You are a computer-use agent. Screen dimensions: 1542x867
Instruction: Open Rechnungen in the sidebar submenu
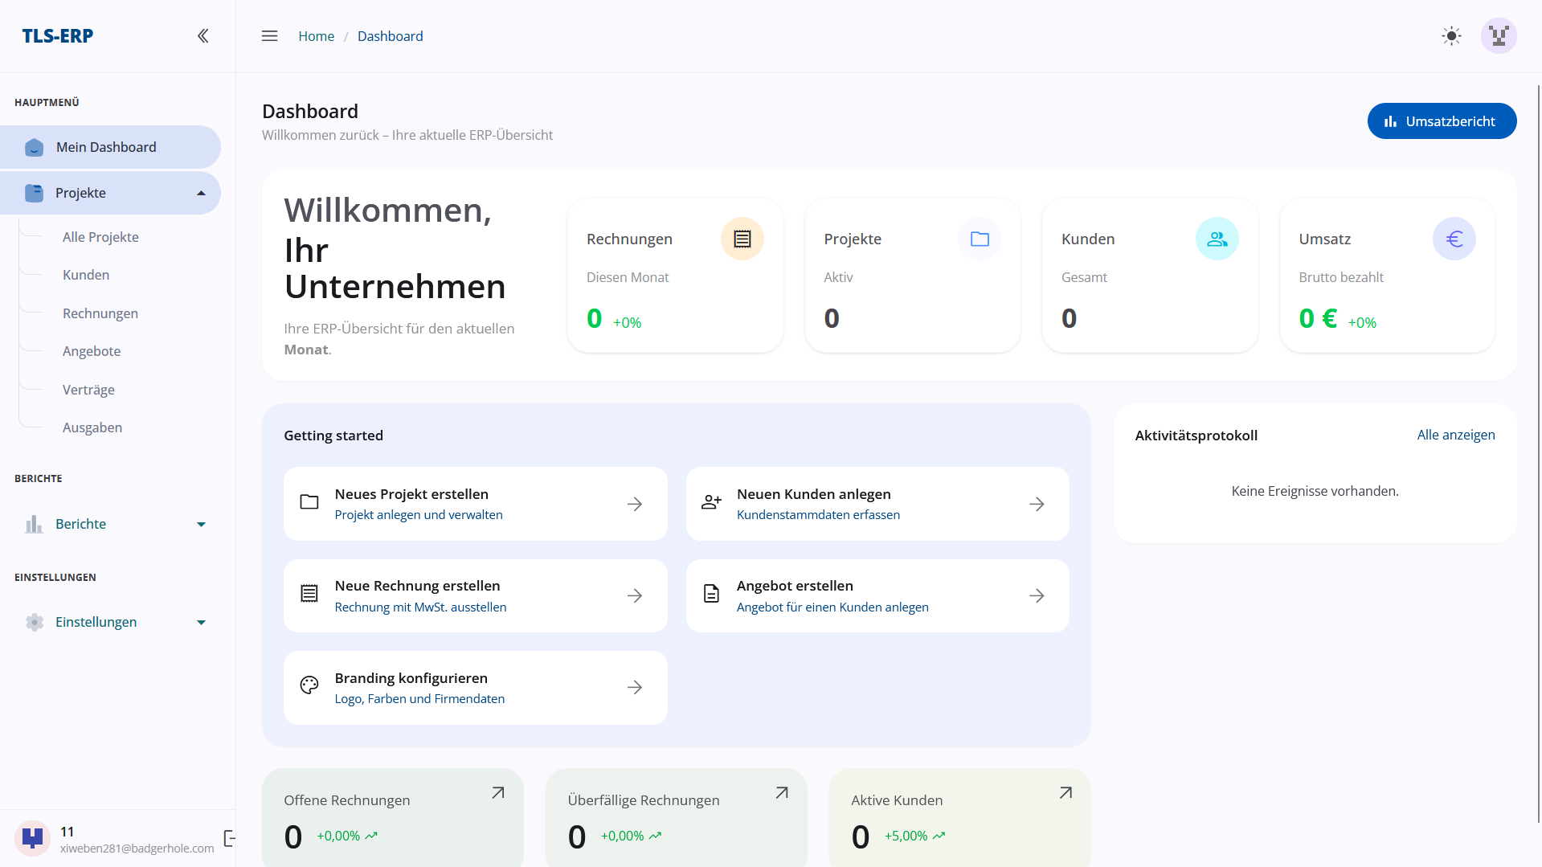pyautogui.click(x=100, y=313)
